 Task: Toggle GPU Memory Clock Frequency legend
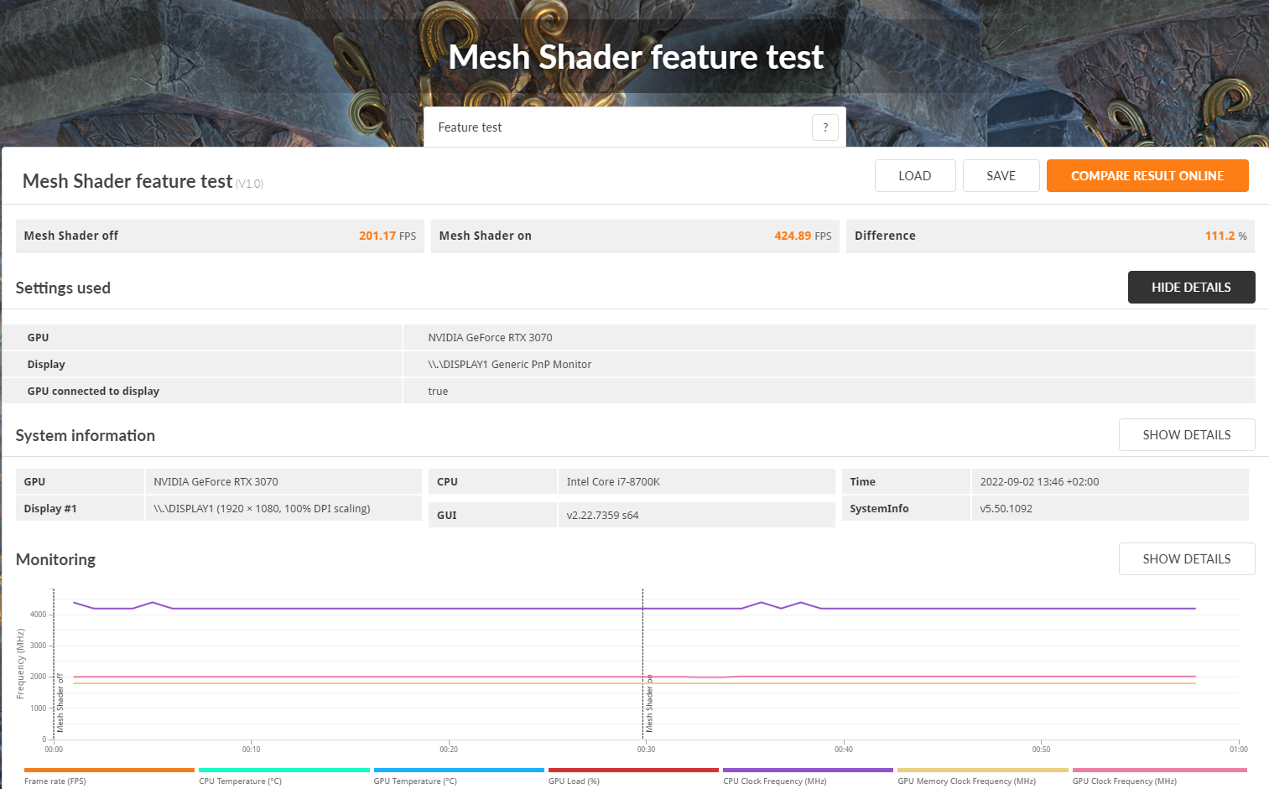982,776
